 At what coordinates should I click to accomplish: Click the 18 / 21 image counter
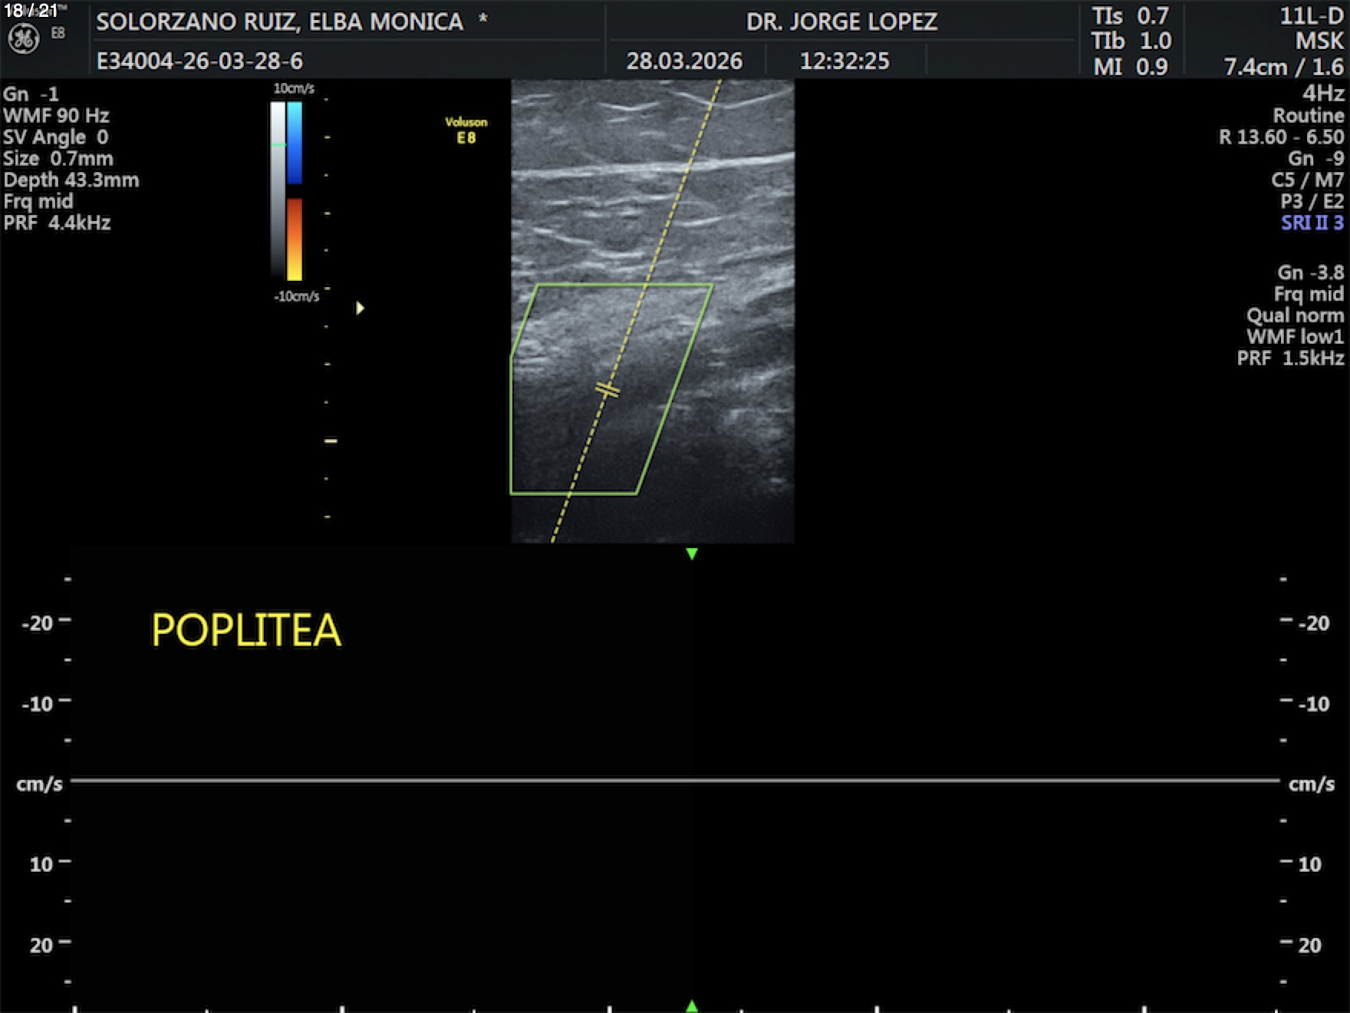tap(31, 11)
